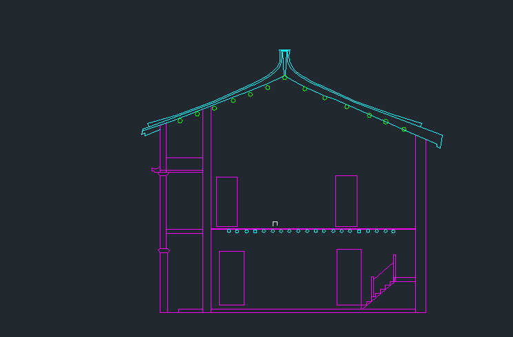Select the upper-left magenta window rectangle

point(227,202)
